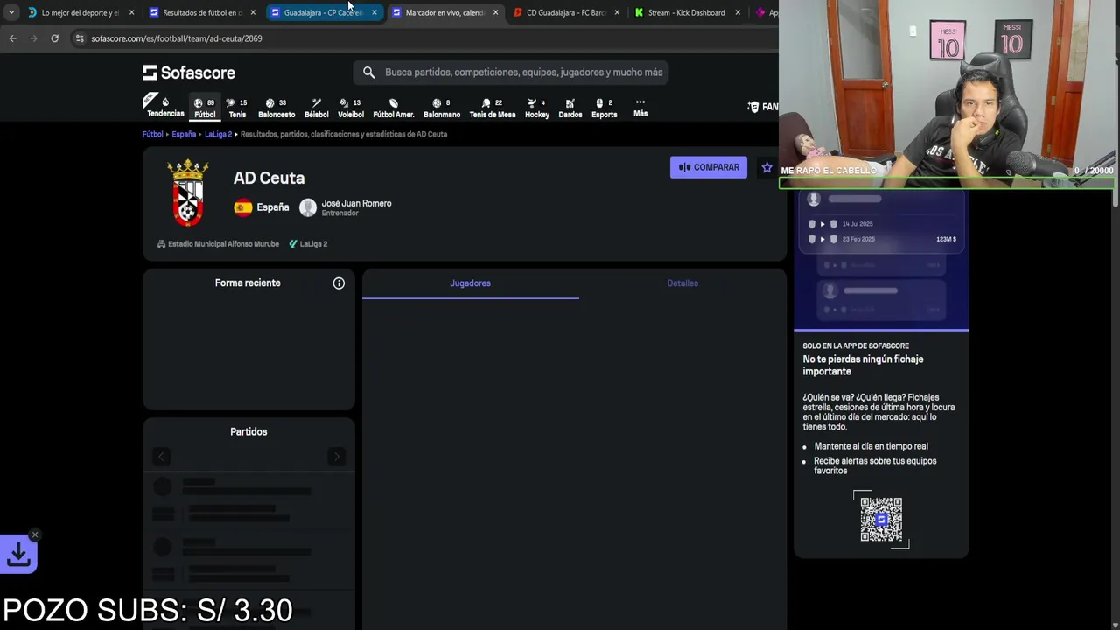The height and width of the screenshot is (630, 1120).
Task: Click the browser back arrow
Action: pyautogui.click(x=12, y=38)
